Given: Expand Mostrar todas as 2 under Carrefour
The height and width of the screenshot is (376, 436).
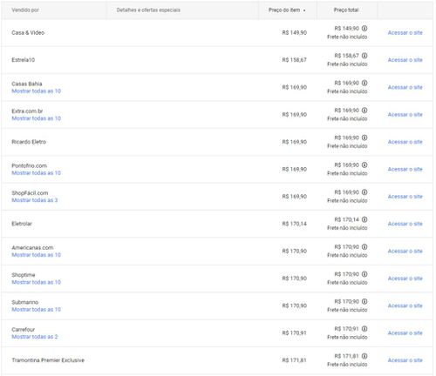Looking at the screenshot, I should (x=35, y=337).
